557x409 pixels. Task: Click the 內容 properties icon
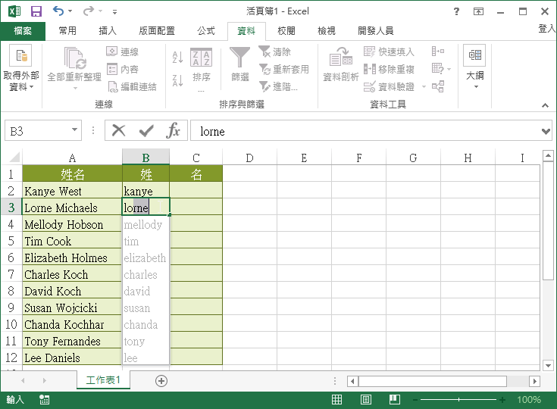tap(112, 69)
